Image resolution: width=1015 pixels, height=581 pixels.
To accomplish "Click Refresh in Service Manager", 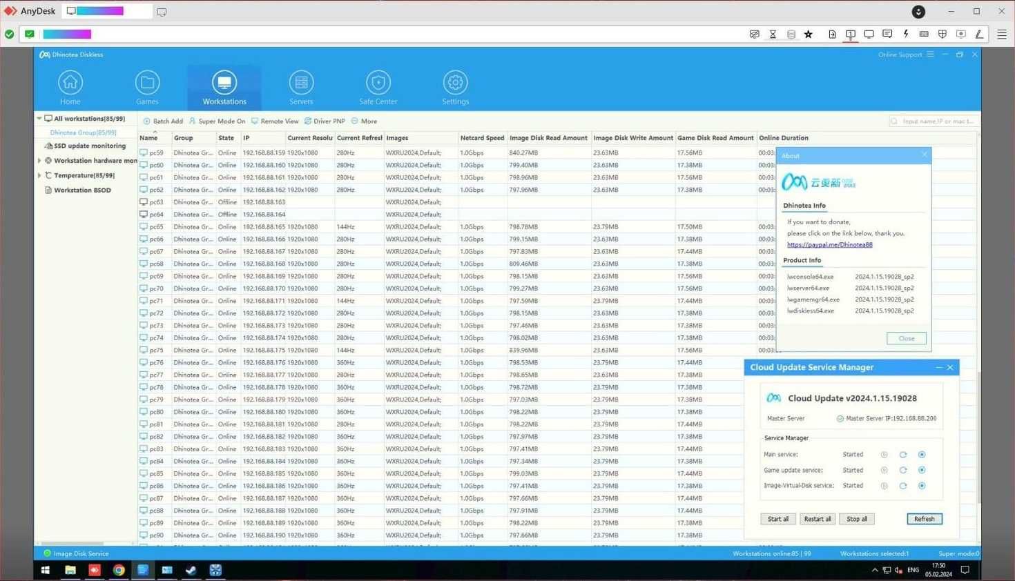I will [x=924, y=519].
